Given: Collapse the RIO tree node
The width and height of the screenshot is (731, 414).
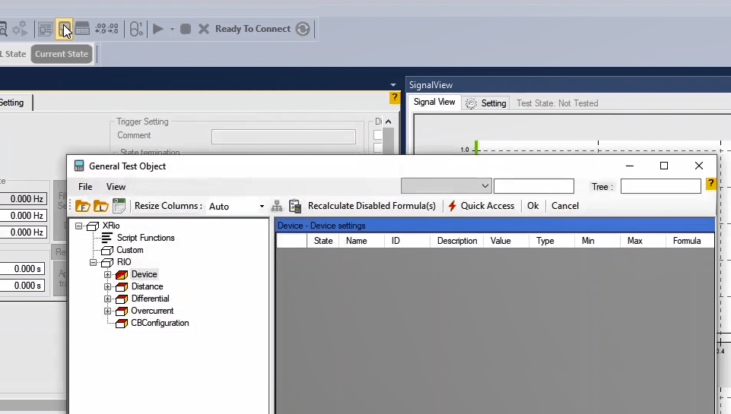Looking at the screenshot, I should tap(94, 262).
